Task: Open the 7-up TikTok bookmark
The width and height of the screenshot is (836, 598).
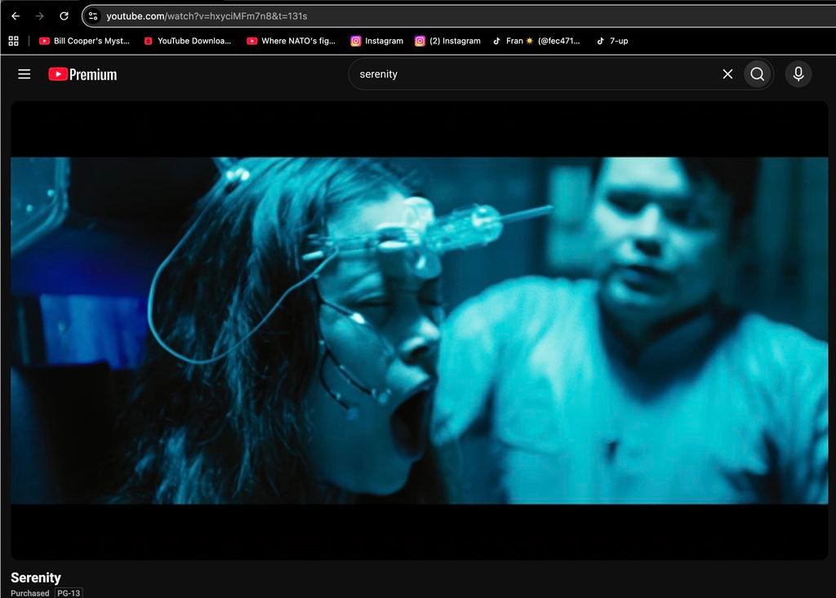Action: [x=612, y=41]
